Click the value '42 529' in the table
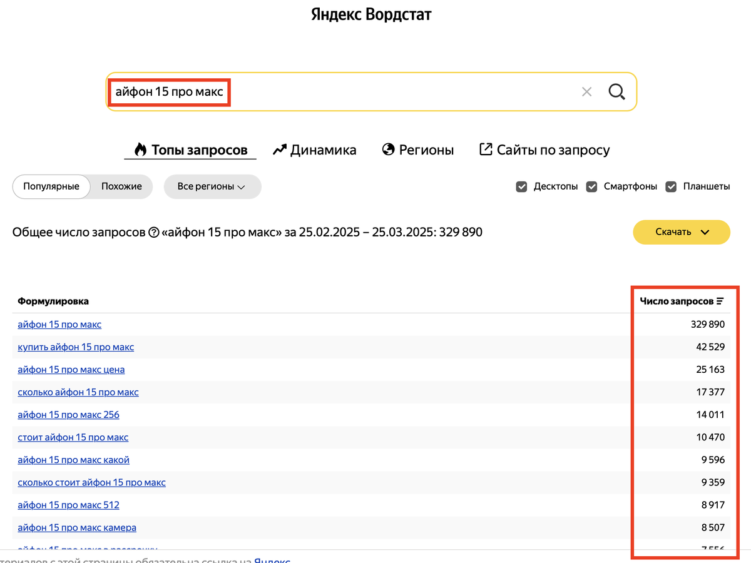Viewport: 751px width, 563px height. tap(710, 347)
